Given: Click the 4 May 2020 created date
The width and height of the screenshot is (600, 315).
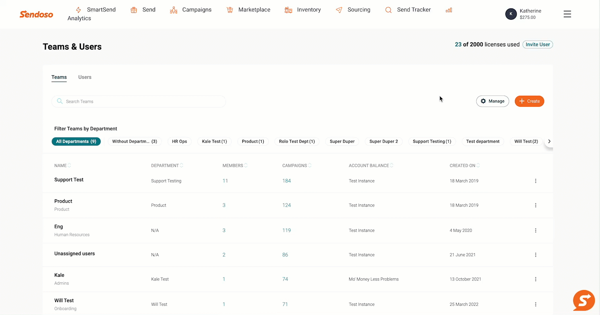Looking at the screenshot, I should [461, 230].
